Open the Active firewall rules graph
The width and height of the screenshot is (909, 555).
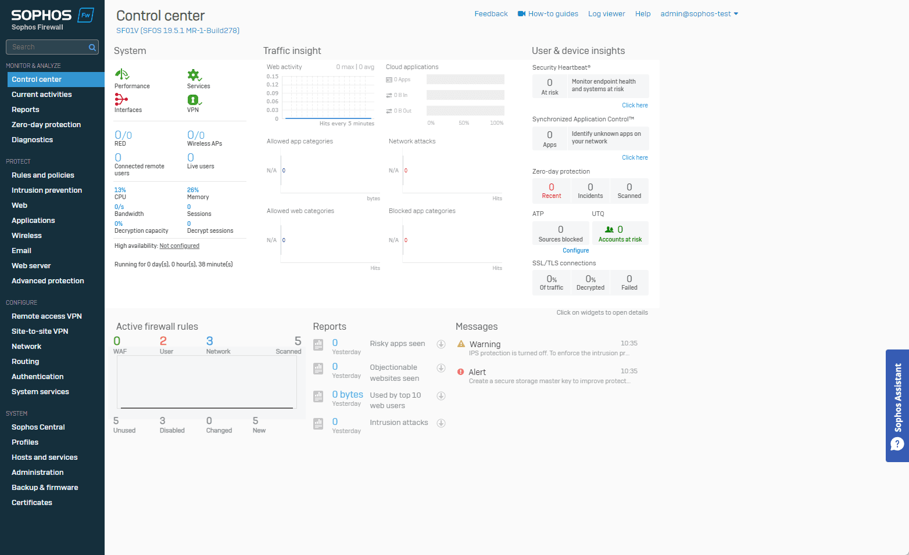coord(207,383)
